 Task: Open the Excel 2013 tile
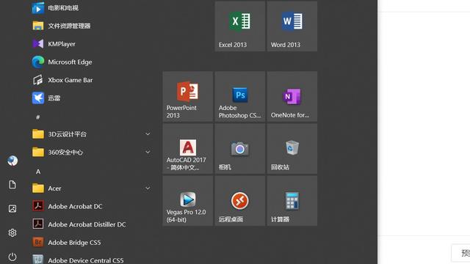tap(240, 26)
